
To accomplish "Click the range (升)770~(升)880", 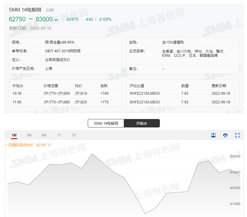I will (57, 102).
